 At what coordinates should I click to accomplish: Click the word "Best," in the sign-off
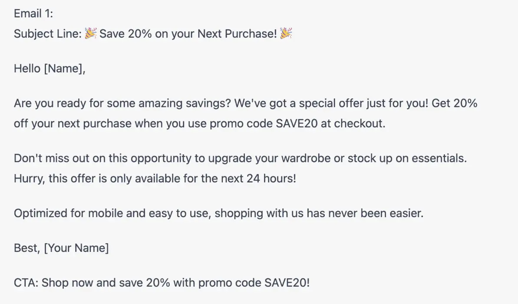(27, 248)
